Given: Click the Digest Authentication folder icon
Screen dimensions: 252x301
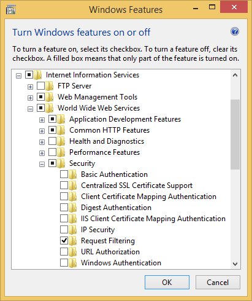Looking at the screenshot, I should click(x=73, y=208).
